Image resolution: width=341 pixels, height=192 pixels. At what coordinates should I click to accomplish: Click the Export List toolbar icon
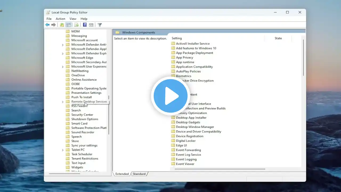(x=76, y=25)
